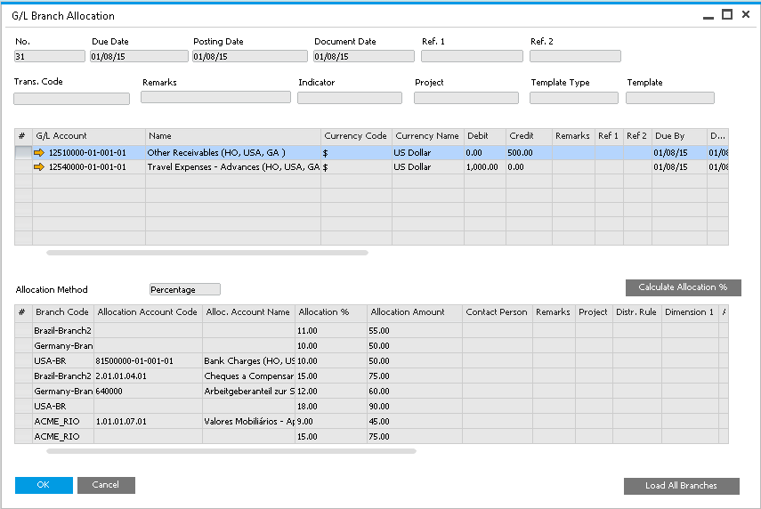The image size is (761, 509).
Task: Click the 18.00 allocation percent cell
Action: point(330,407)
